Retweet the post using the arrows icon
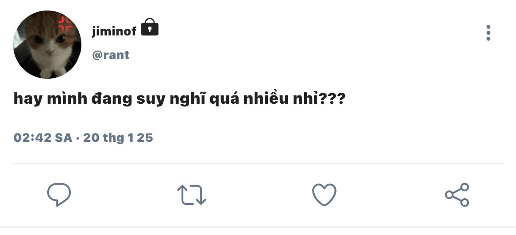516x235 pixels. point(192,195)
